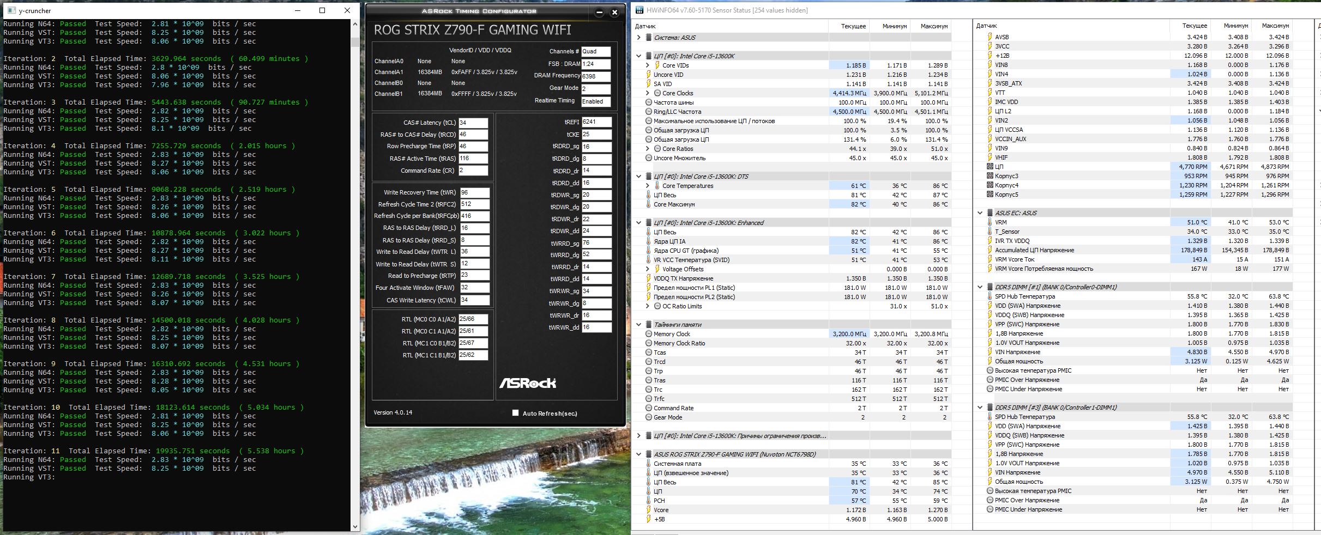Click the Ядра ЦП IA thermometer icon

649,241
